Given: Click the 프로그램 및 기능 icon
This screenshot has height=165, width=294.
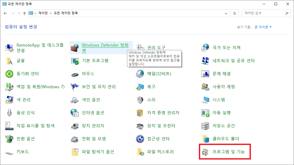Looking at the screenshot, I should pyautogui.click(x=205, y=152).
